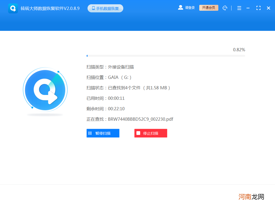The height and width of the screenshot is (206, 275).
Task: Click the user avatar icon beside 请登录
Action: pyautogui.click(x=180, y=8)
